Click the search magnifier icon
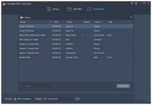 click(24, 86)
